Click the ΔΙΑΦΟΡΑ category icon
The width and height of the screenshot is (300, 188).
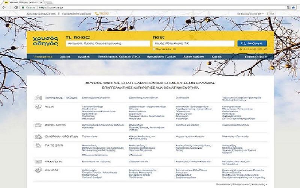[38, 170]
